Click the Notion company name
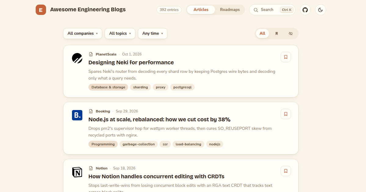The image size is (366, 192). click(x=102, y=168)
